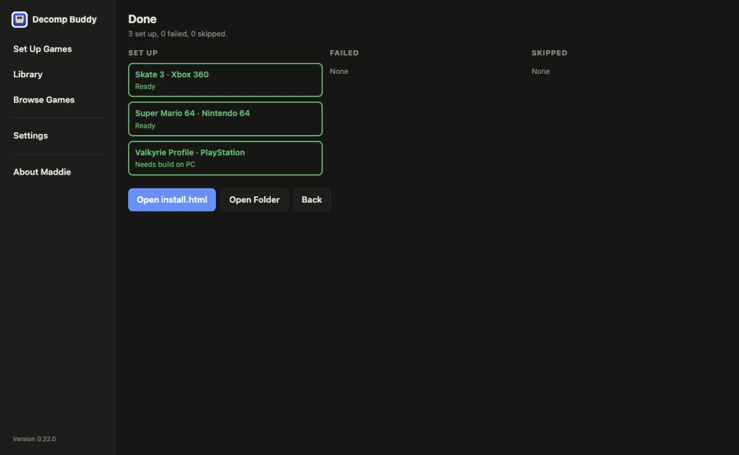Screen dimensions: 739x455
Task: Click 'None' under the FAILED column
Action: coord(339,71)
